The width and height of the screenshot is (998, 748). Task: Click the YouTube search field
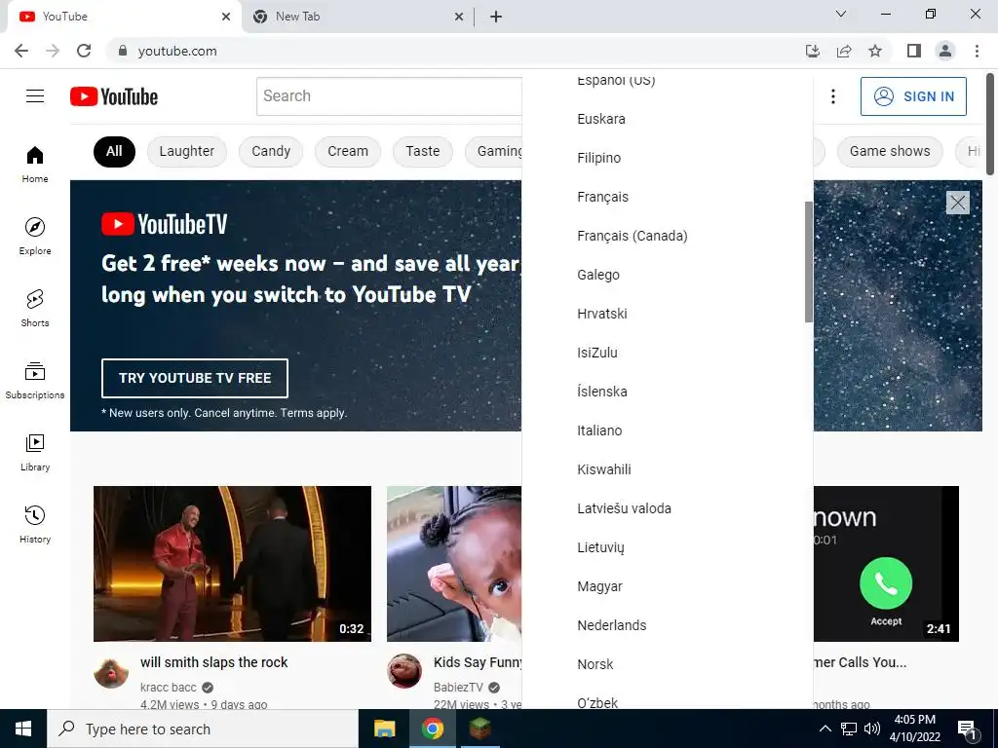pyautogui.click(x=389, y=96)
